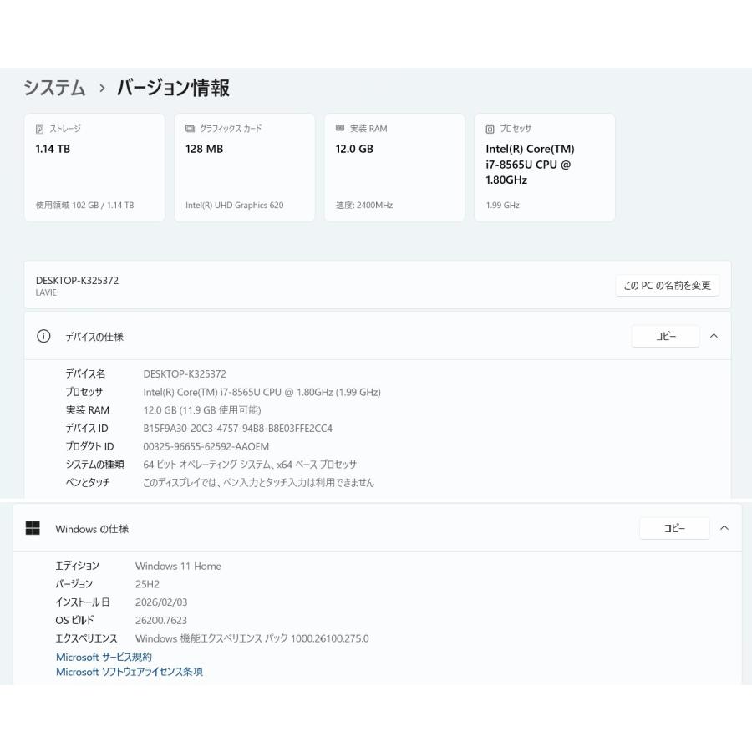The height and width of the screenshot is (752, 752).
Task: Select edition value Windows 11 Home
Action: tap(178, 566)
